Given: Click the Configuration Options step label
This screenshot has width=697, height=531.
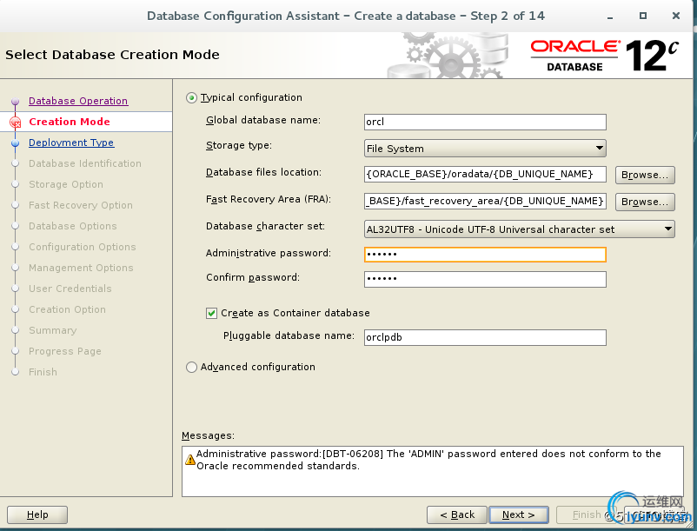Looking at the screenshot, I should pyautogui.click(x=83, y=247).
